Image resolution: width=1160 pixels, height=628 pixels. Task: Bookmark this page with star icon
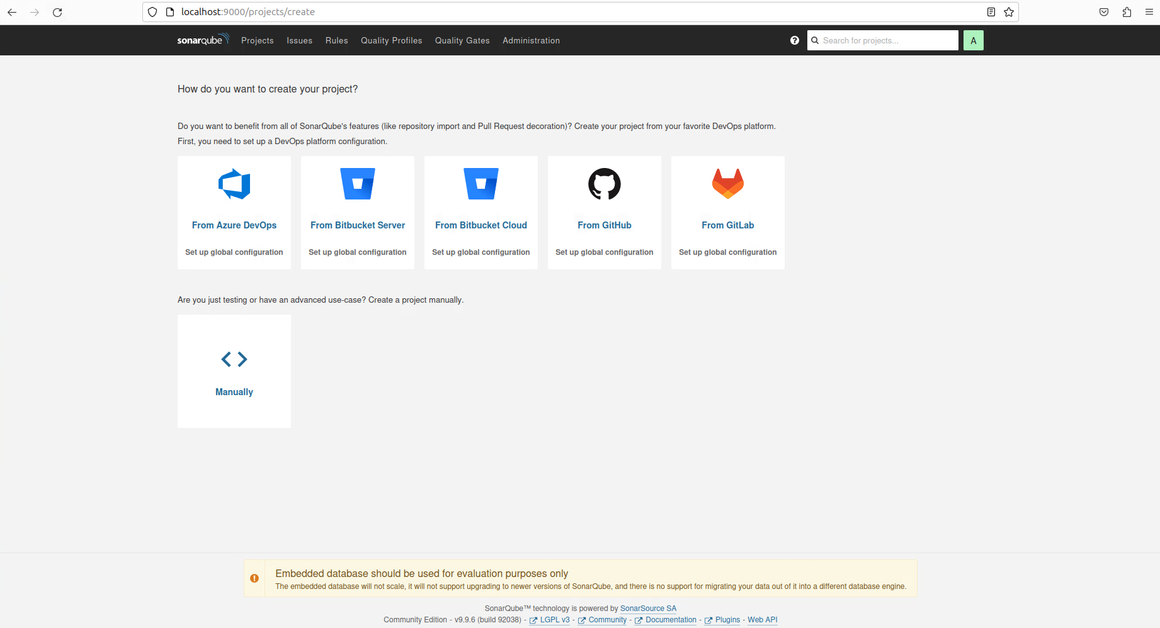click(x=1009, y=12)
